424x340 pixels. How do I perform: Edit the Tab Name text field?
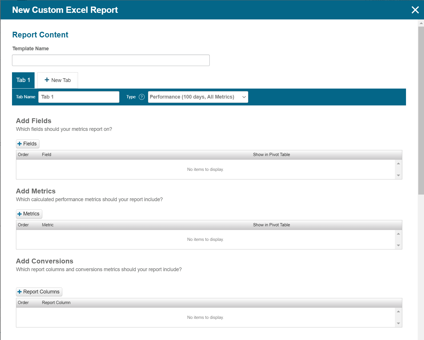[79, 97]
